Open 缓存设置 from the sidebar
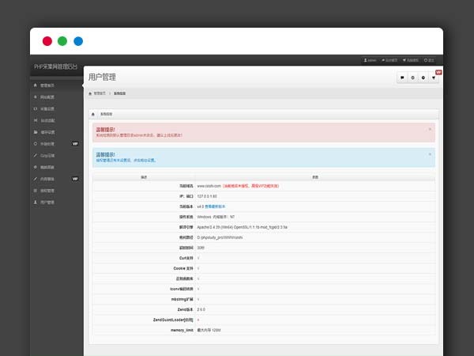This screenshot has height=356, width=474. coord(47,132)
